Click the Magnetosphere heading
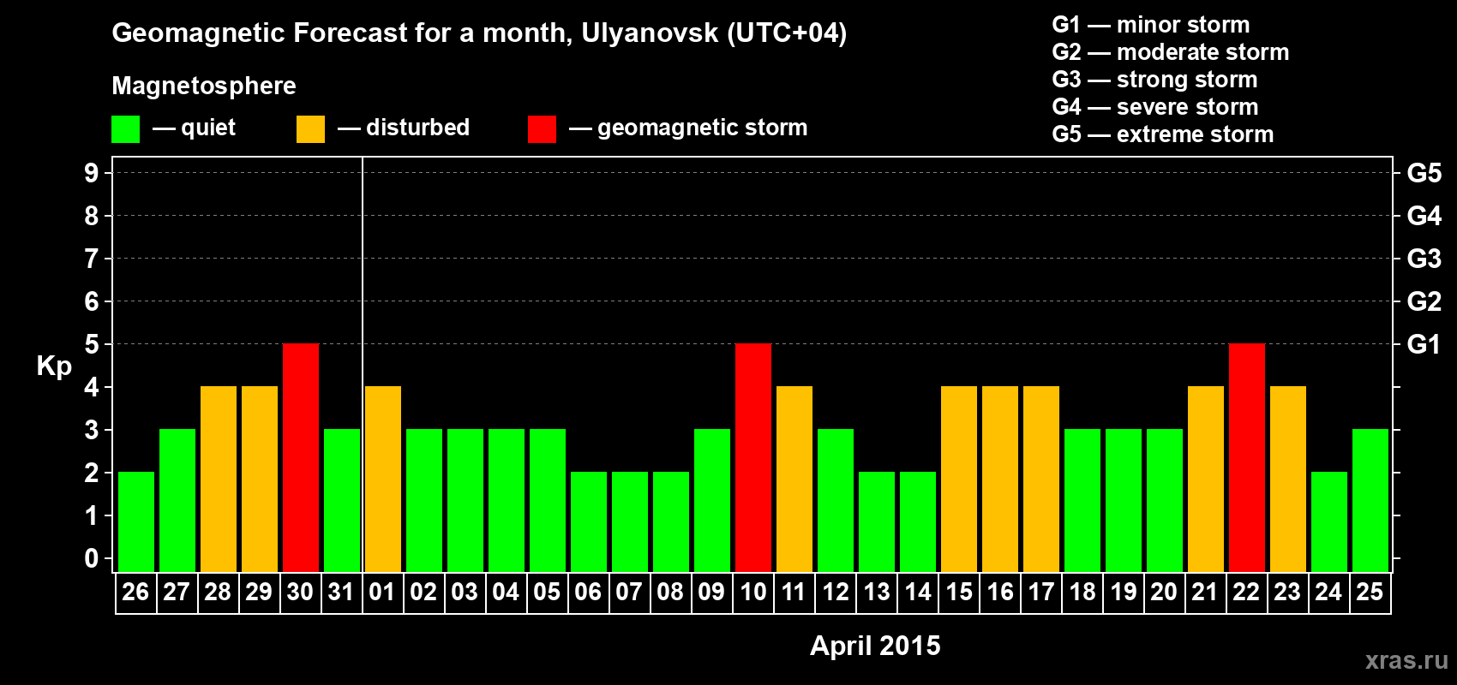This screenshot has width=1457, height=685. [204, 86]
